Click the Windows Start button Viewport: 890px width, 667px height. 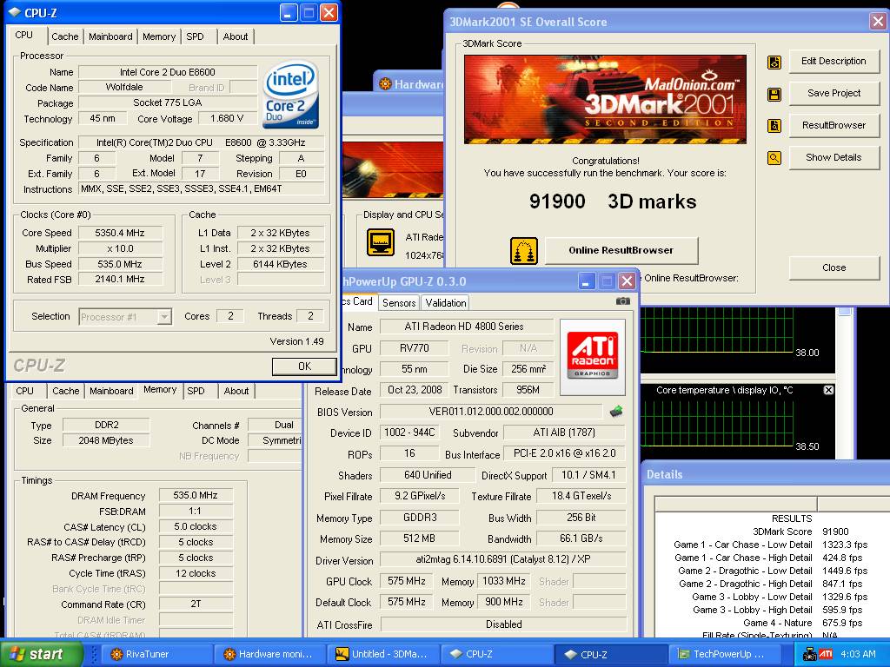click(x=42, y=654)
